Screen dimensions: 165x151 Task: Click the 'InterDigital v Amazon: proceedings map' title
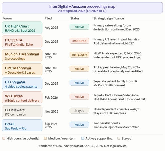[82, 6]
